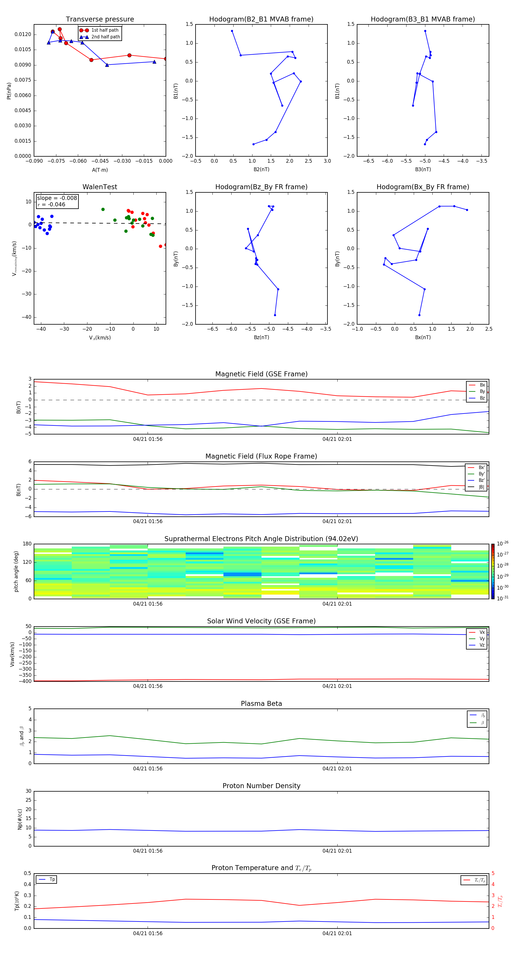Viewport: 523px width, 959px height.
Task: Click the 'B3(nT)' x-axis label
Action: (x=423, y=169)
